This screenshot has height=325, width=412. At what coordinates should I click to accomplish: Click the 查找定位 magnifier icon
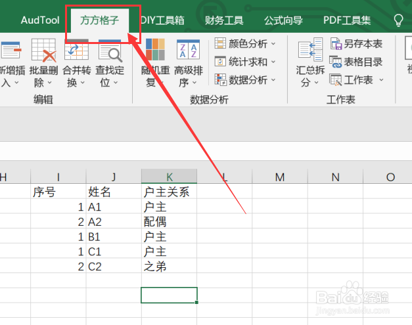tap(110, 51)
